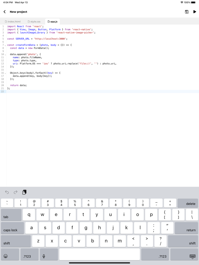Click the SERVER_URL constant text

click(x=22, y=39)
